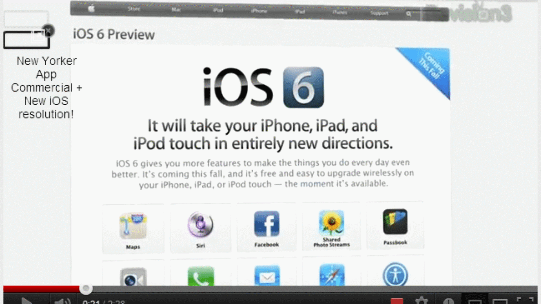The image size is (541, 304).
Task: Click the 'Passbook' label text
Action: (x=395, y=242)
